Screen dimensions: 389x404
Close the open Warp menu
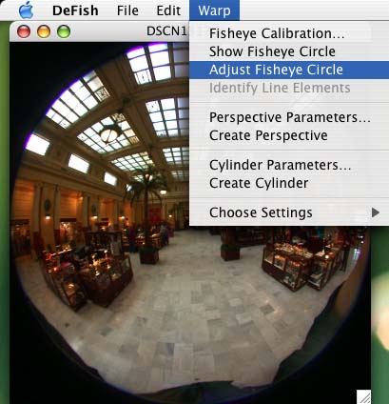214,10
